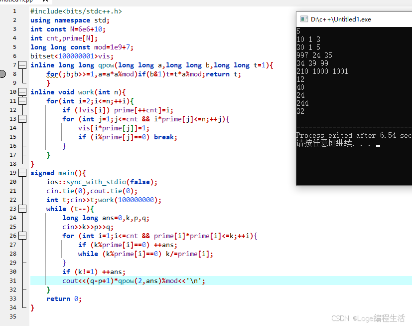The image size is (412, 326).
Task: Click on 'using namespace std;' line
Action: [x=70, y=20]
